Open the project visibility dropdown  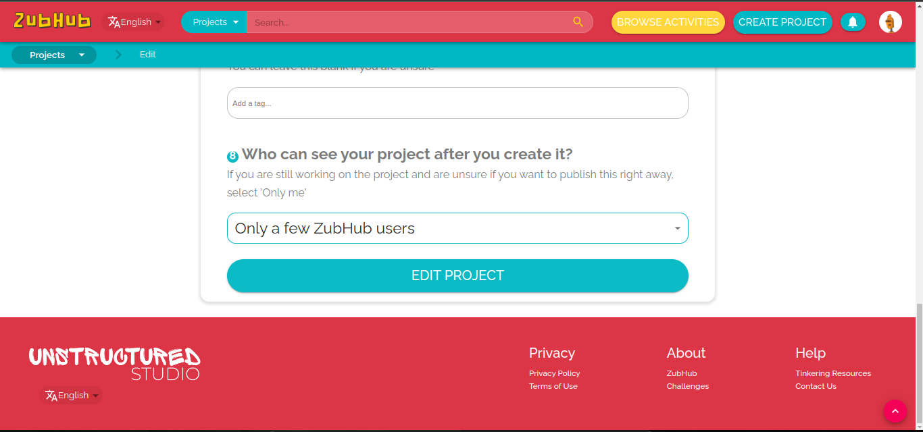(x=457, y=228)
